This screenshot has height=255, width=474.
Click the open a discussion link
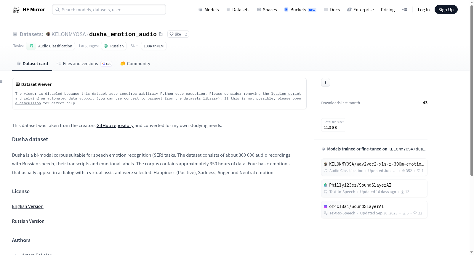297,98
